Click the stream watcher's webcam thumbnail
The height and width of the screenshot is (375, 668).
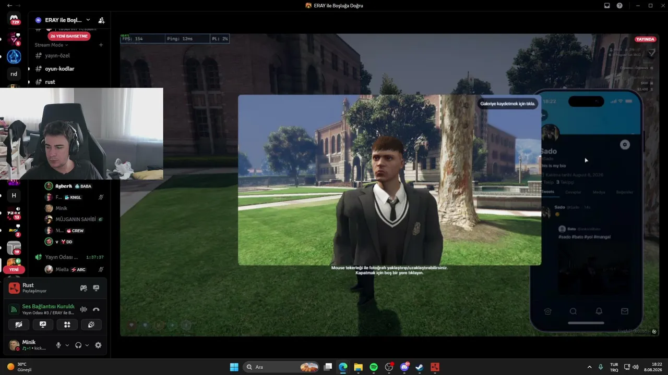(81, 134)
